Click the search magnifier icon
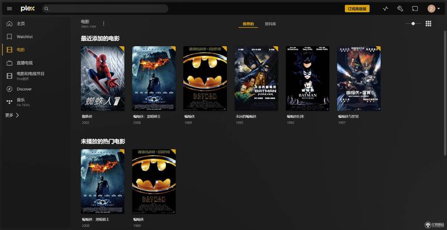The height and width of the screenshot is (230, 447). [46, 9]
